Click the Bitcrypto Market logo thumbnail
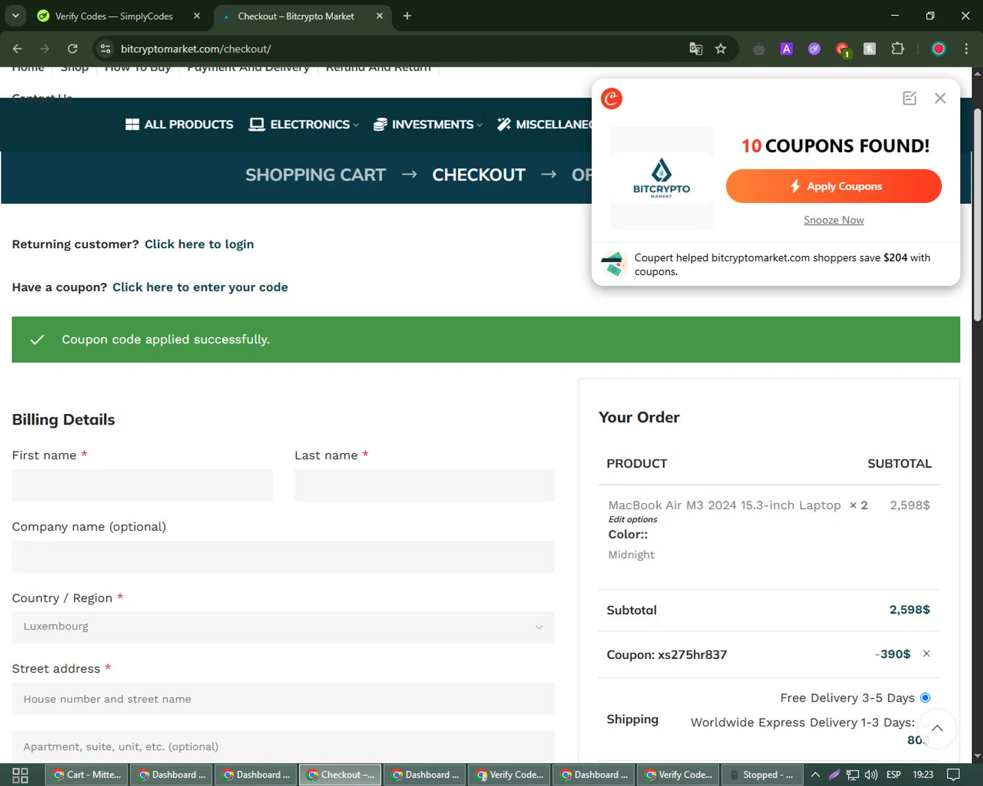 661,178
